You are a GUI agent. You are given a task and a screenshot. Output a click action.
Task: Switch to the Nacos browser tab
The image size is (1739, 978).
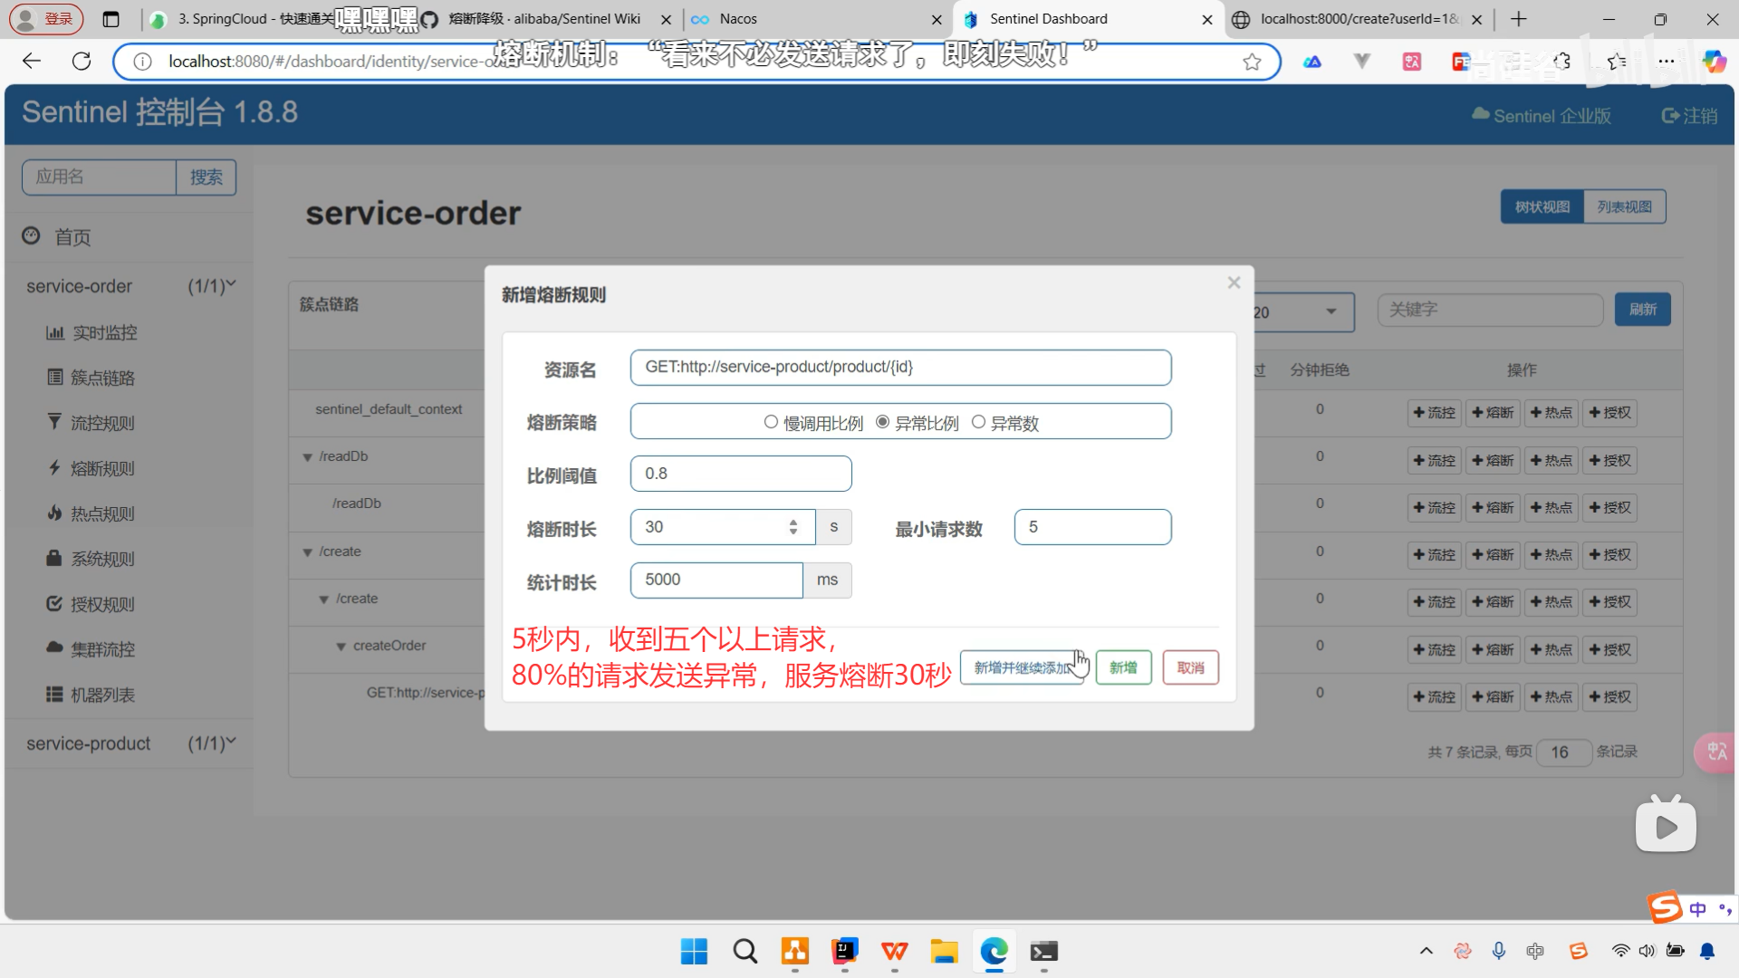pos(738,19)
